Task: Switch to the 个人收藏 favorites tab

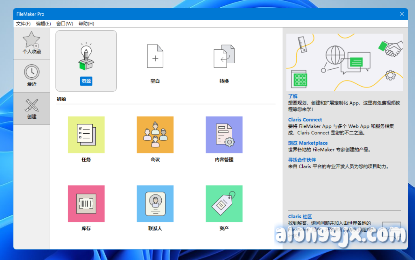Action: click(32, 43)
